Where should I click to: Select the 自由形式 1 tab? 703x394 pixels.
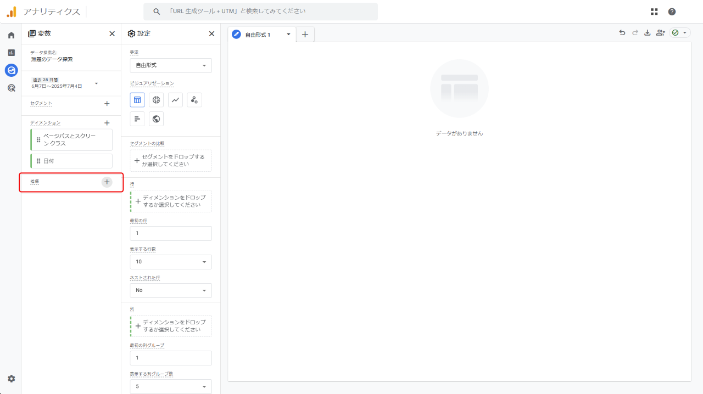[258, 35]
